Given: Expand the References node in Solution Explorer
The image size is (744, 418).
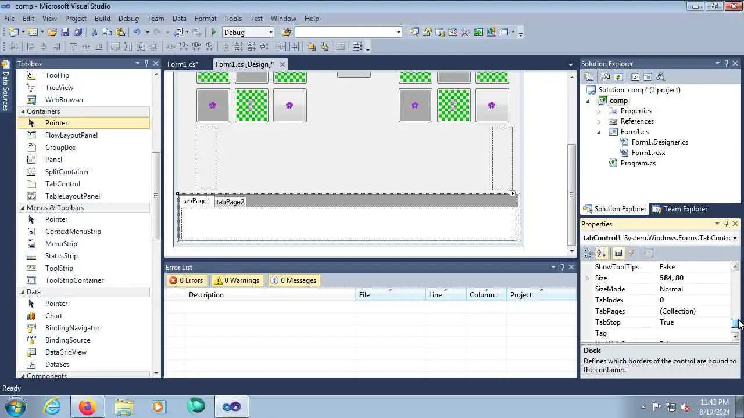Looking at the screenshot, I should tap(599, 121).
